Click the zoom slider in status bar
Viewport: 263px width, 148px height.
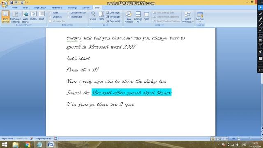250,139
